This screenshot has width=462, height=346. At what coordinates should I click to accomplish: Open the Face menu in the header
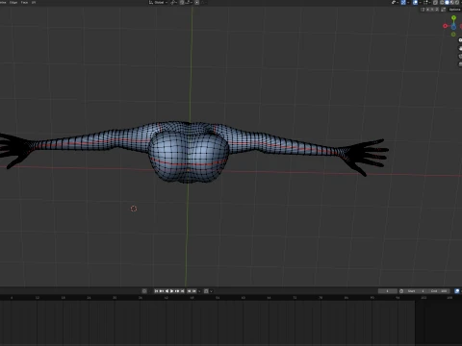(24, 2)
